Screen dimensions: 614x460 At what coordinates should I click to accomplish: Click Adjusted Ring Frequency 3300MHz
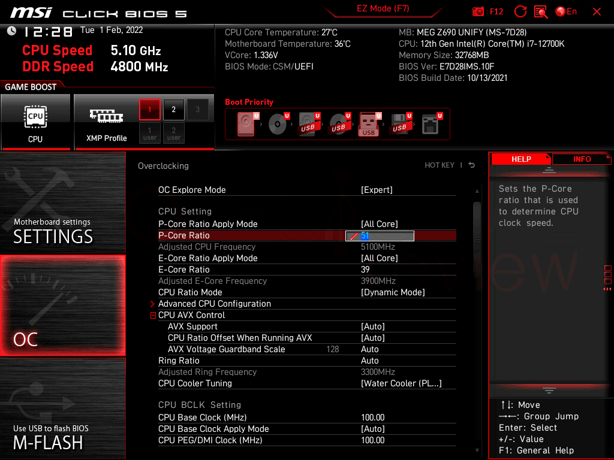378,372
